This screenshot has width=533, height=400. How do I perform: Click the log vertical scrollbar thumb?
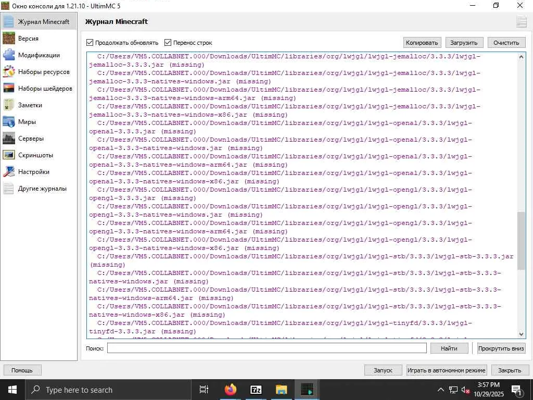point(521,241)
